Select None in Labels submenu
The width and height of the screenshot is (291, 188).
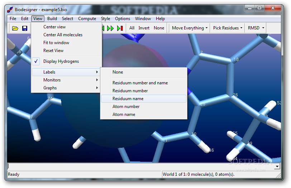(x=144, y=72)
